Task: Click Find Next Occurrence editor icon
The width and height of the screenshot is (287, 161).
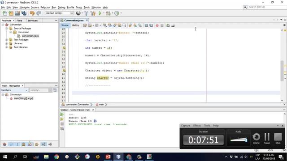Action: click(x=115, y=25)
